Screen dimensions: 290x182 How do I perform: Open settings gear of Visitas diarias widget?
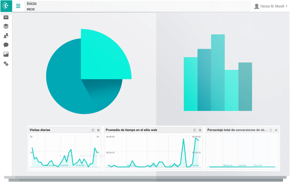click(98, 130)
